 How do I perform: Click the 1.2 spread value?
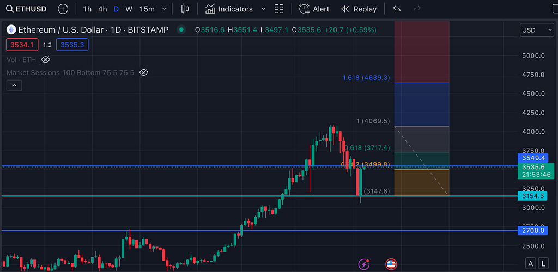click(x=47, y=45)
